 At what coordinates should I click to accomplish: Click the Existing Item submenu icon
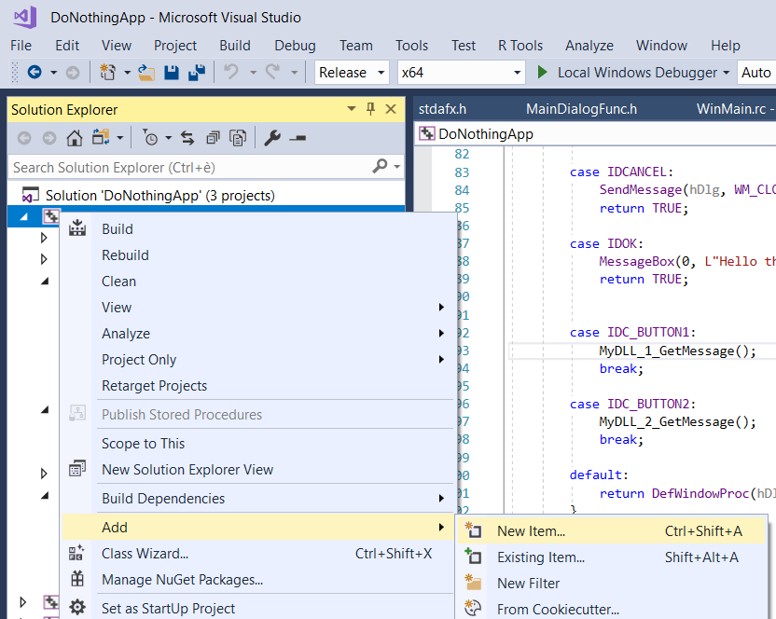click(x=473, y=557)
